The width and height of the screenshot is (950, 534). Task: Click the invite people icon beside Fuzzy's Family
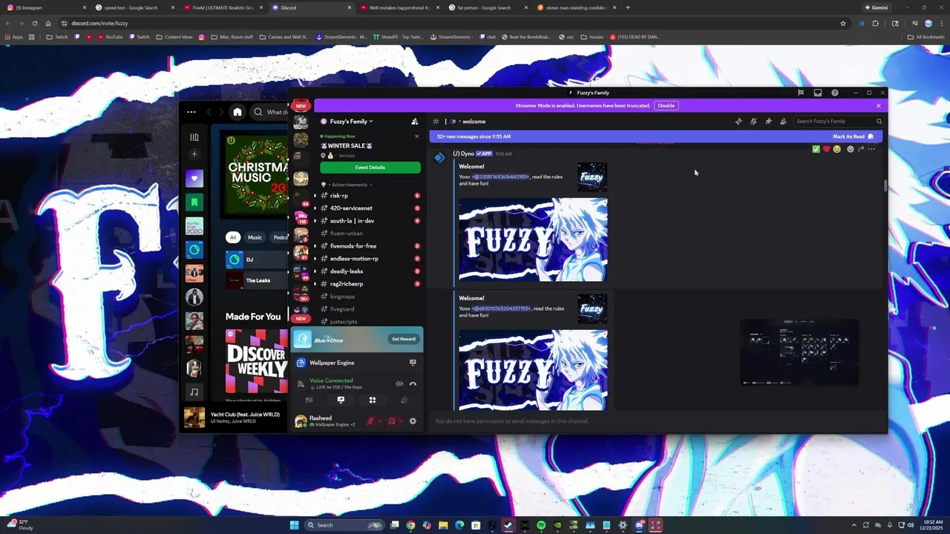point(415,122)
